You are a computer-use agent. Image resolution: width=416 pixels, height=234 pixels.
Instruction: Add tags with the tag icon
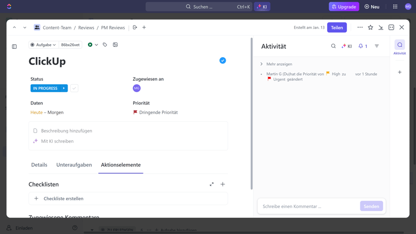pyautogui.click(x=105, y=45)
